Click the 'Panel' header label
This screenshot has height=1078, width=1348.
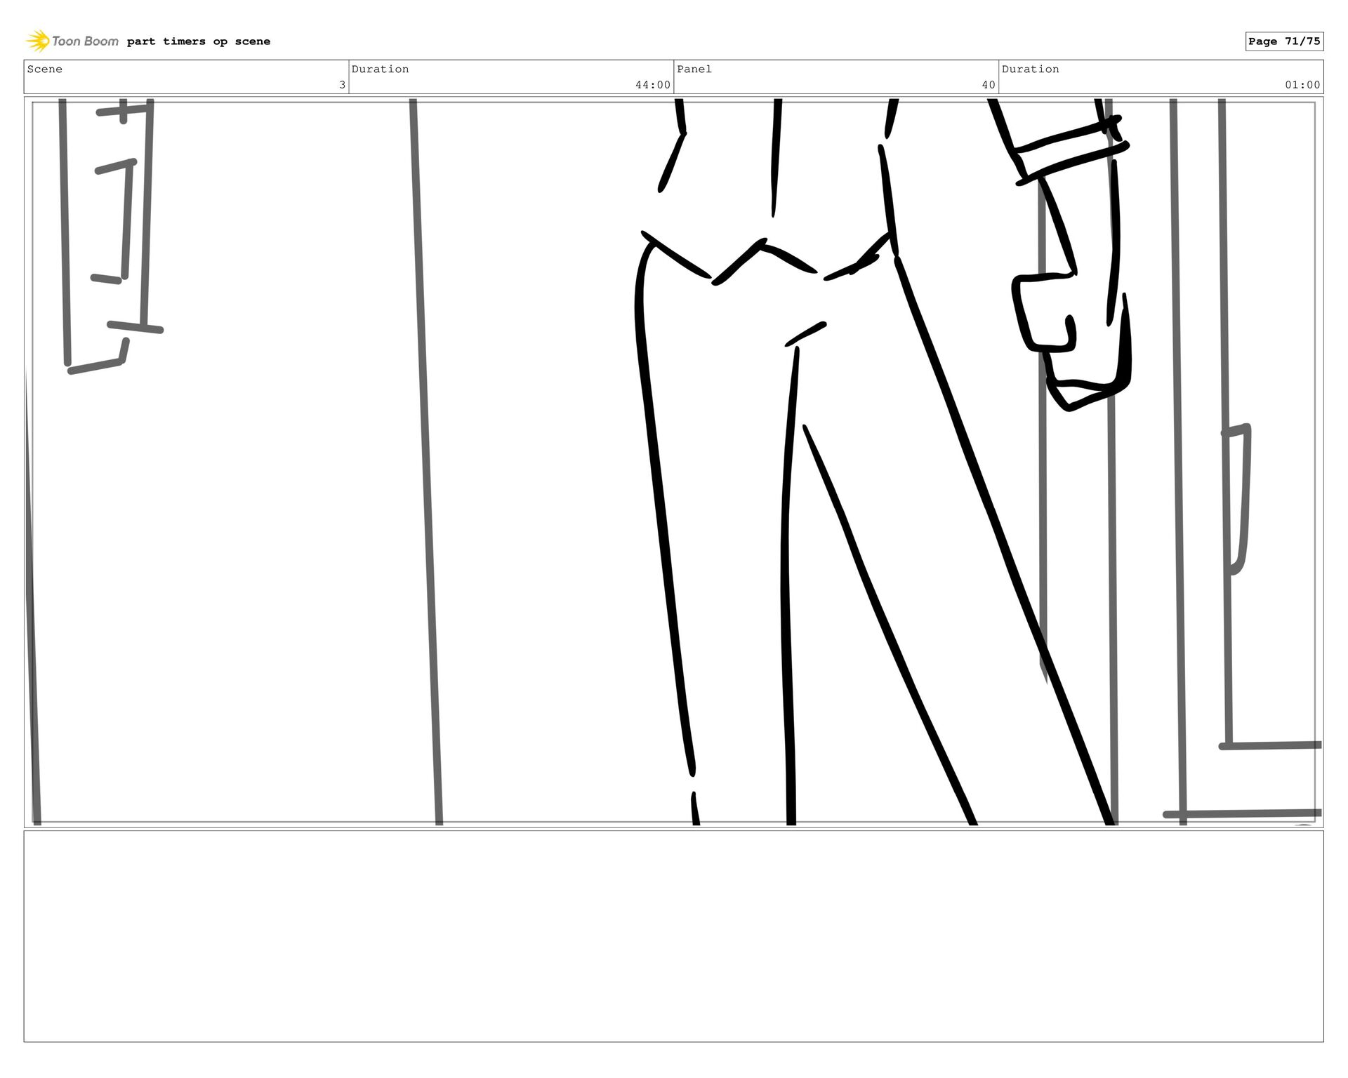[694, 69]
